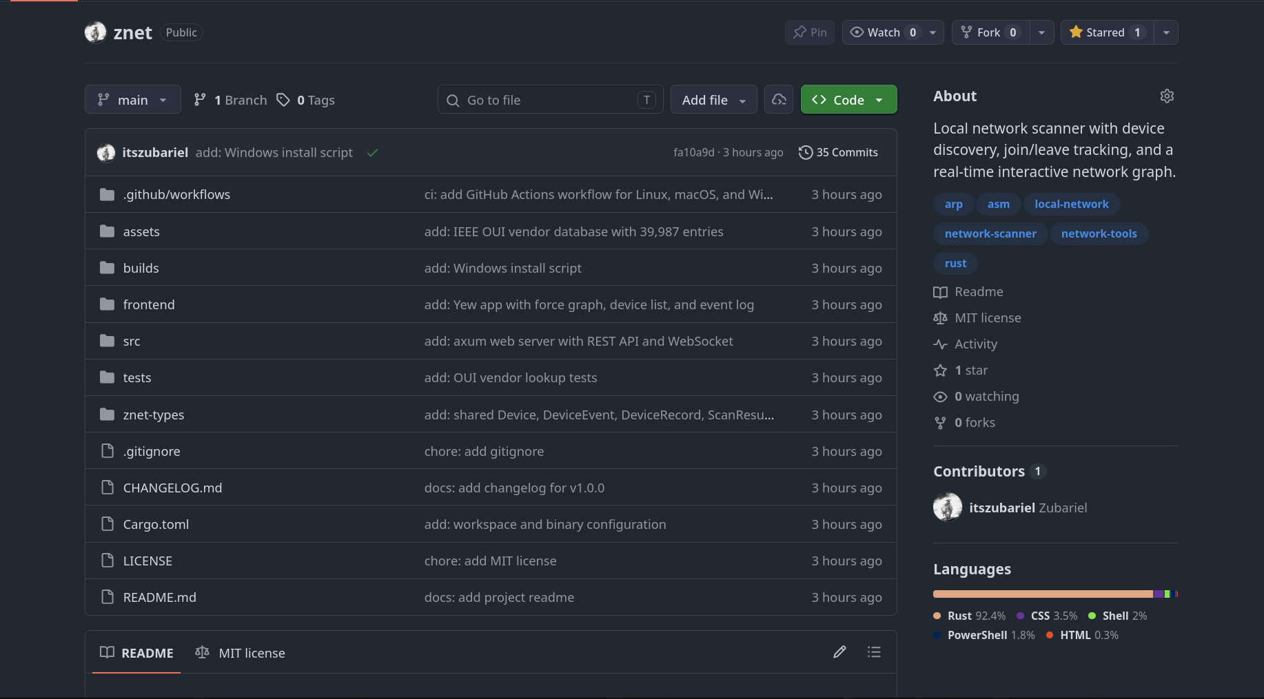Open the About settings gear

(1167, 96)
